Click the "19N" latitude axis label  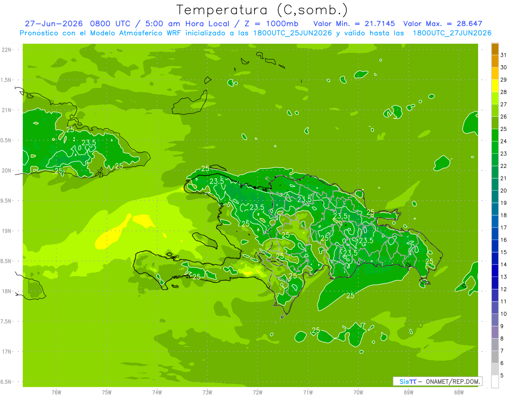point(7,231)
